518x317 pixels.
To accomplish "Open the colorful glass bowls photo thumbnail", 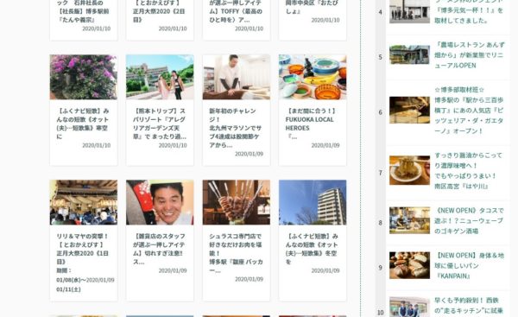I will coord(313,77).
